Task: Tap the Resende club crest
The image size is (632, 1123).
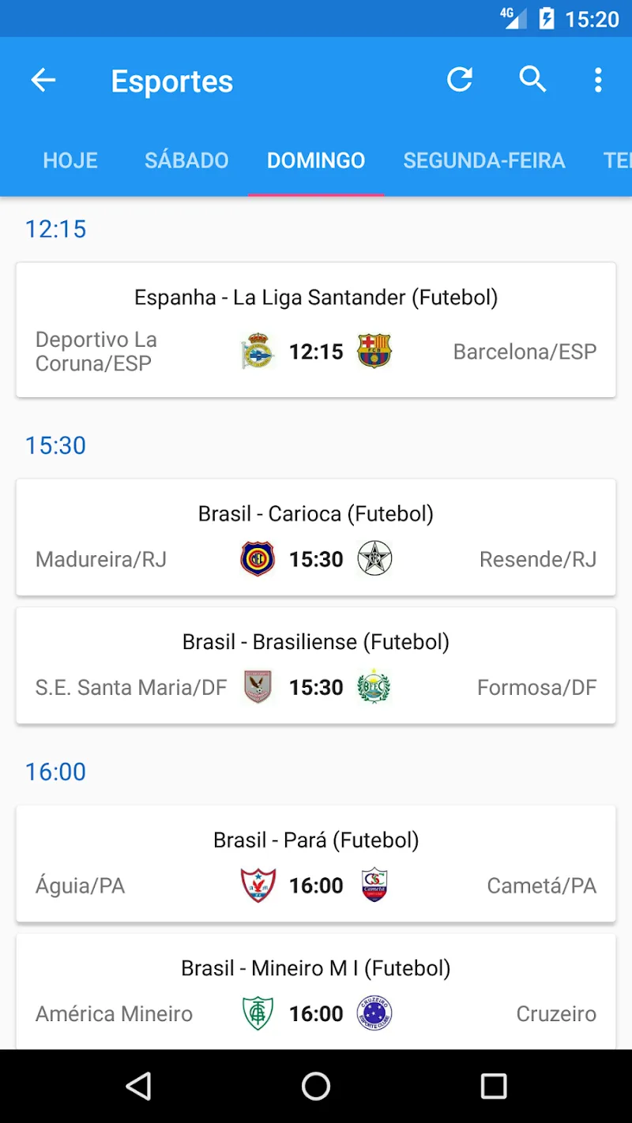Action: 374,559
